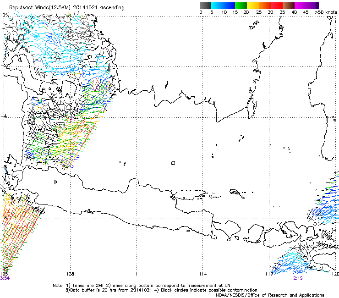Click the ">50 knots" legend label
This screenshot has width=339, height=298.
click(326, 12)
